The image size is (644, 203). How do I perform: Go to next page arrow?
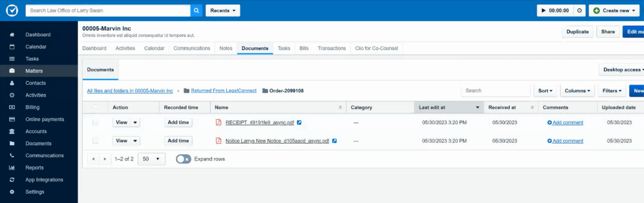[105, 159]
